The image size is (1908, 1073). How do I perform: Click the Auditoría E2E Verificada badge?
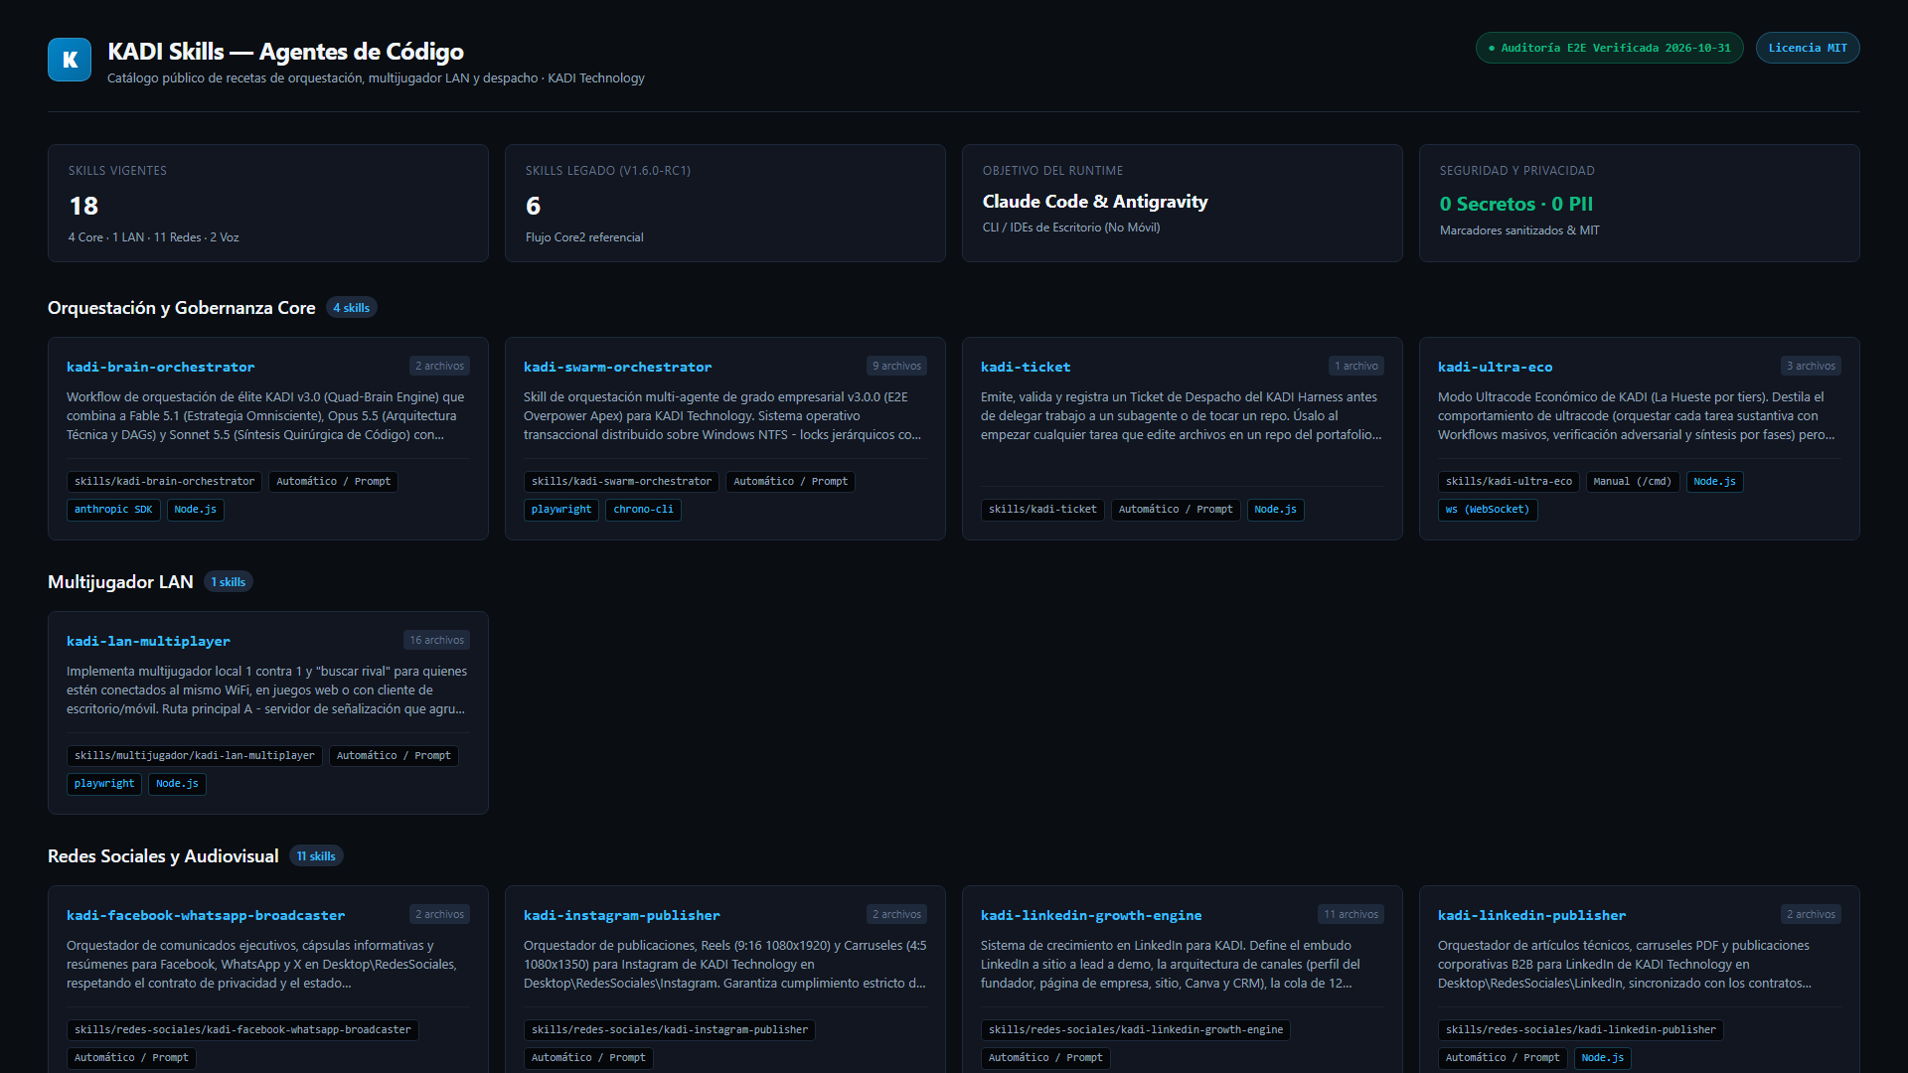coord(1609,48)
